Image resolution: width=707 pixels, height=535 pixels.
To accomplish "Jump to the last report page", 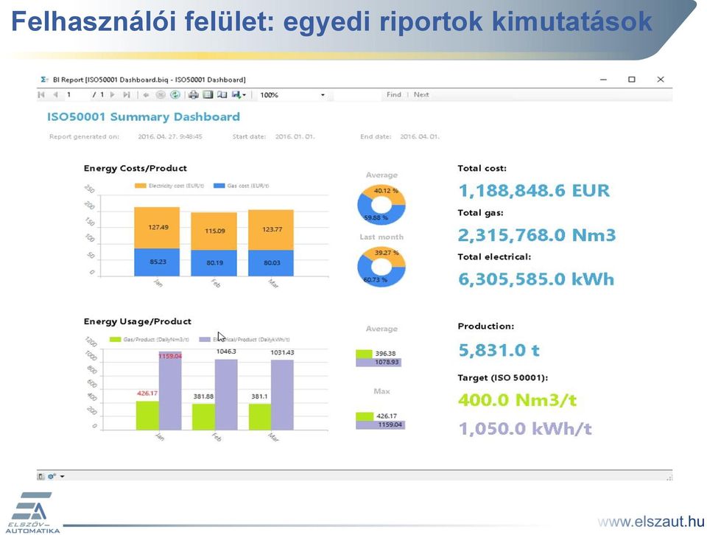I will coord(127,95).
